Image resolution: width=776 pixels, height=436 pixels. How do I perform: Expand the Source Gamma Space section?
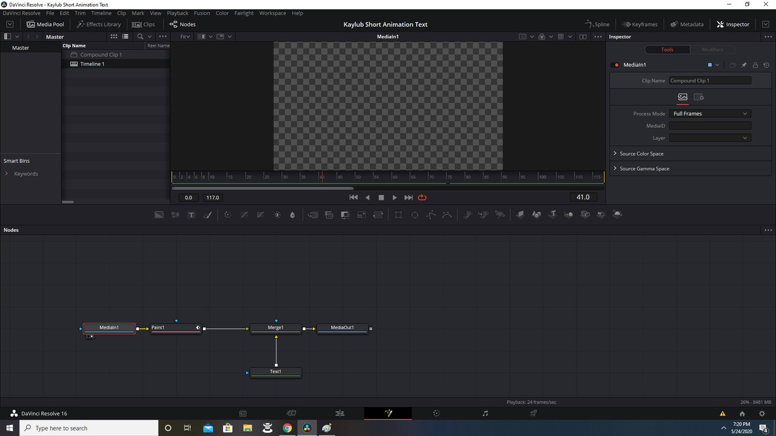click(644, 168)
